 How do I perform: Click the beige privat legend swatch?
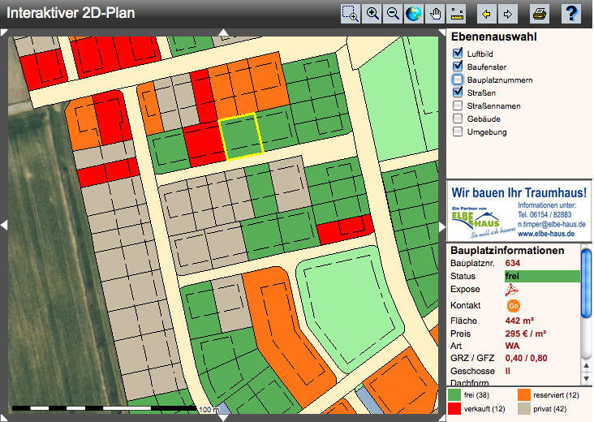pos(524,409)
